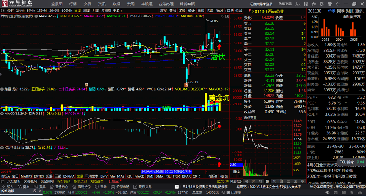Open the grid layout icon

(x=307, y=4)
